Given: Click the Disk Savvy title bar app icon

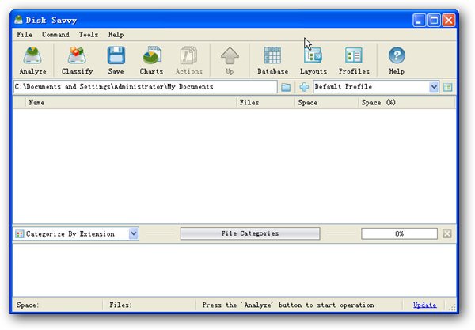Looking at the screenshot, I should coord(18,20).
